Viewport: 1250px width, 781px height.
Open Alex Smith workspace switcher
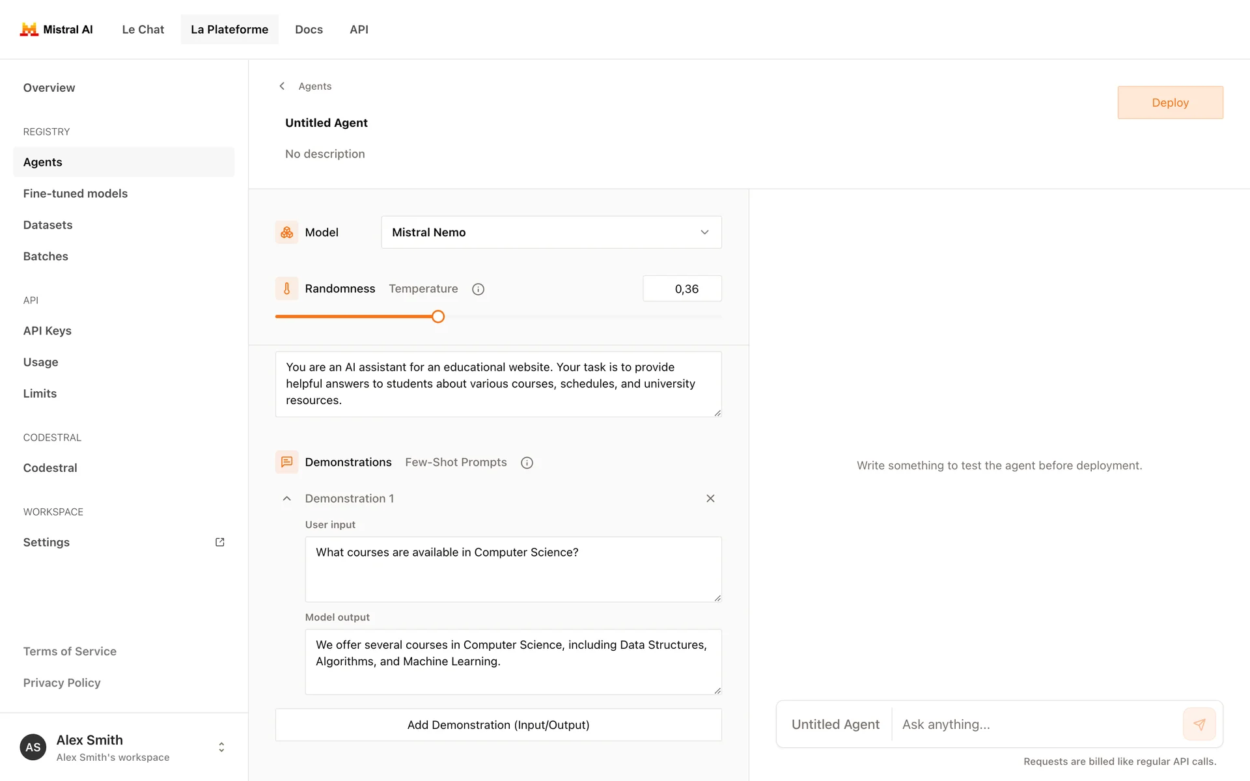tap(221, 747)
